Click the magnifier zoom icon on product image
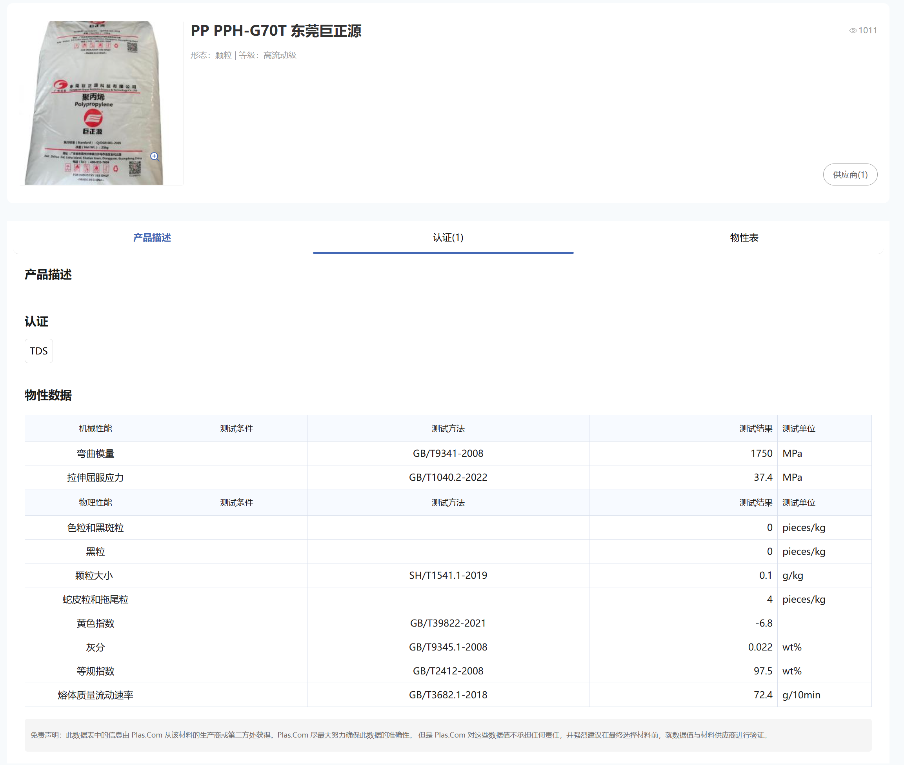Viewport: 904px width, 765px height. [x=155, y=156]
